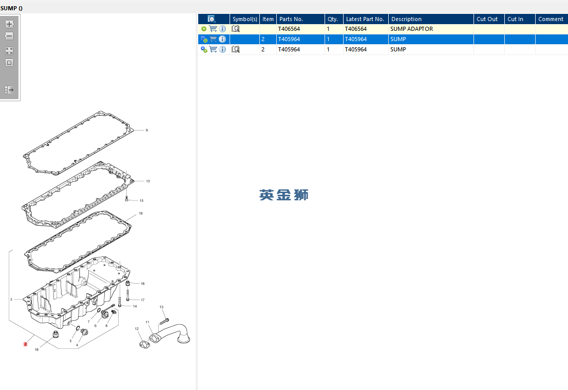Screen dimensions: 568x390
Task: Click the Description column header
Action: tap(431, 19)
